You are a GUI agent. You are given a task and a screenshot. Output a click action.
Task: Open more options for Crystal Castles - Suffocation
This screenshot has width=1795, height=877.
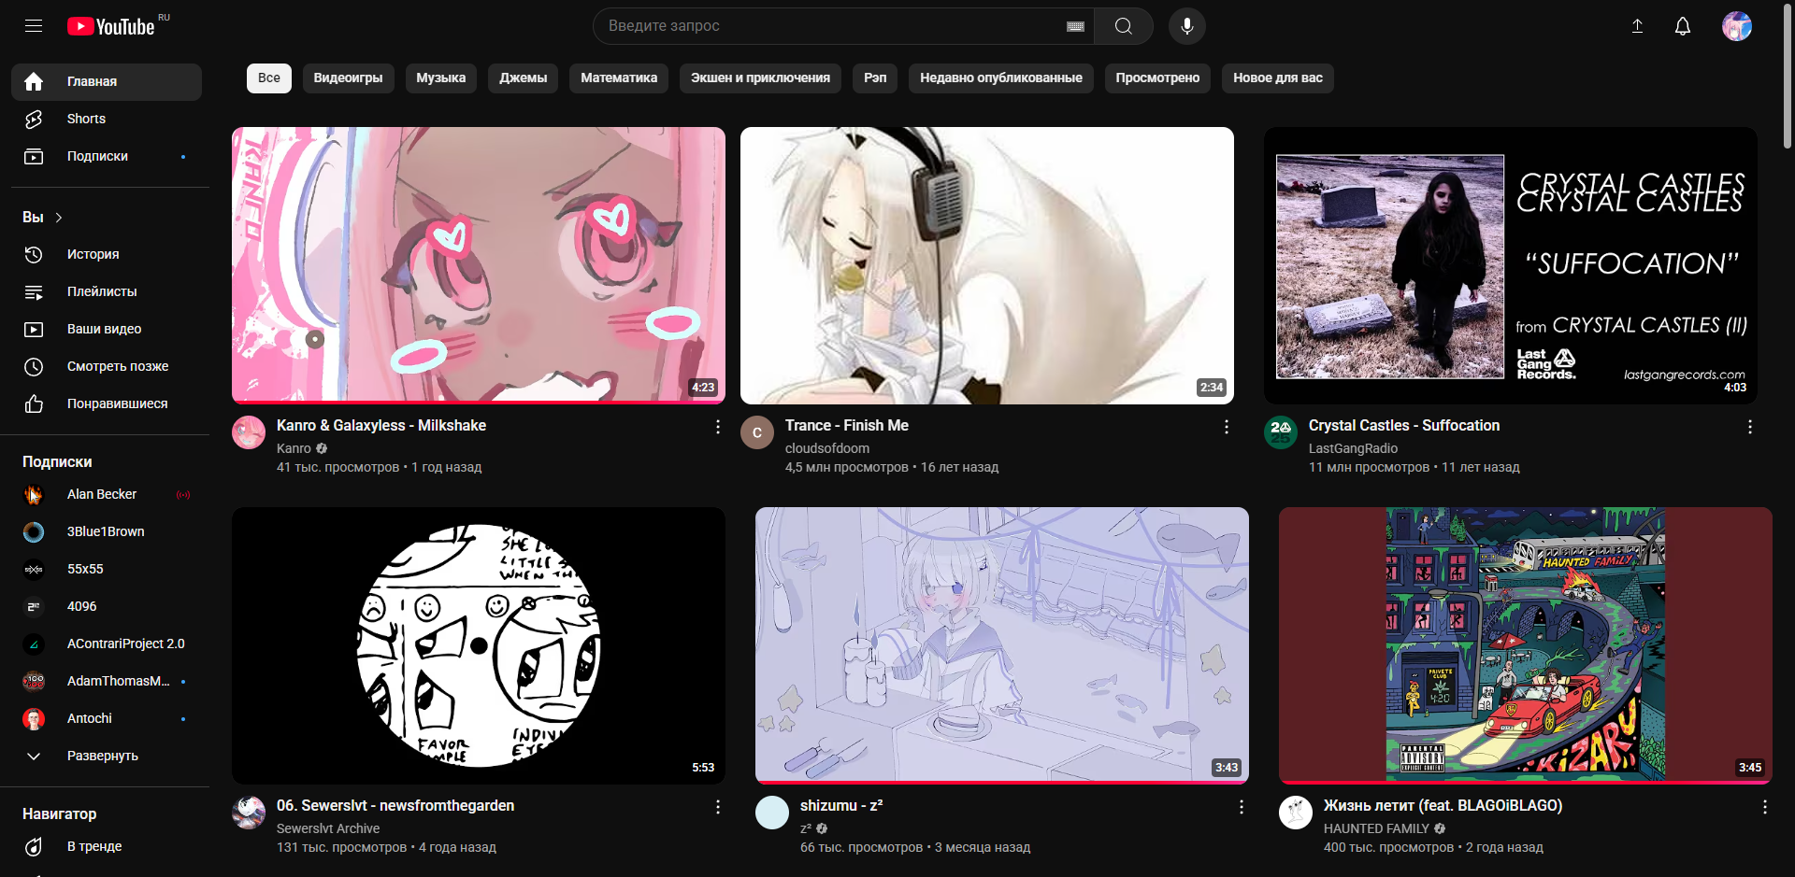[1750, 427]
